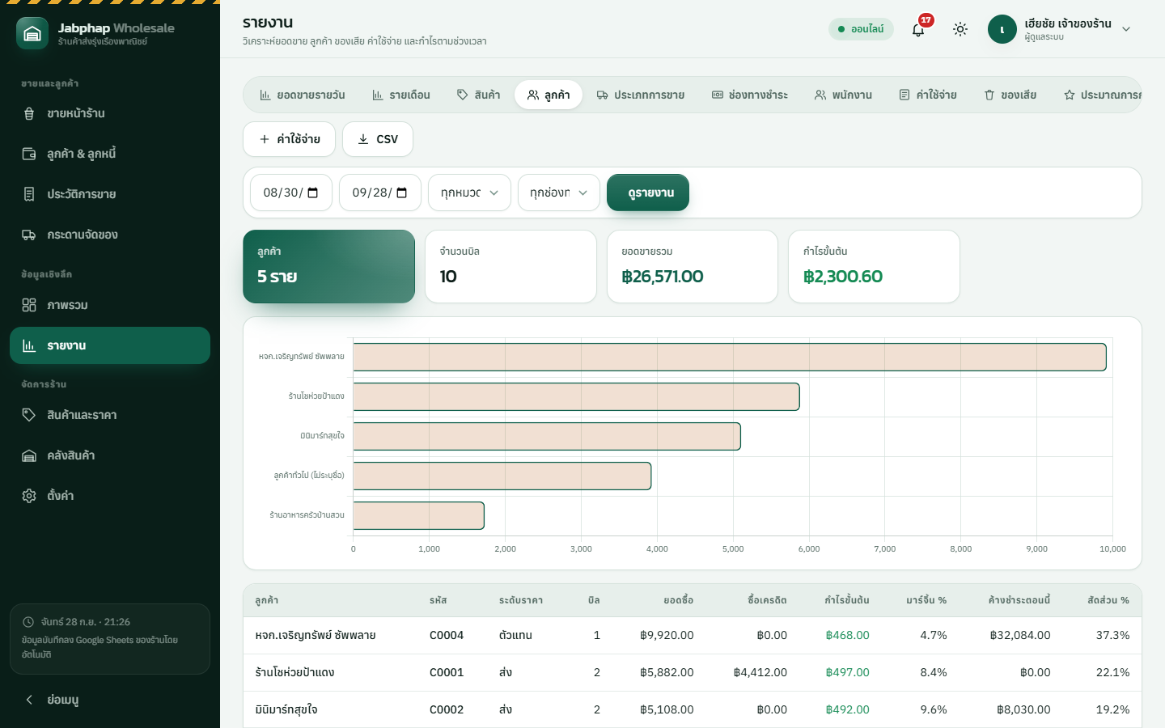1165x728 pixels.
Task: Click the Jabphap Wholesale store logo
Action: (x=32, y=33)
